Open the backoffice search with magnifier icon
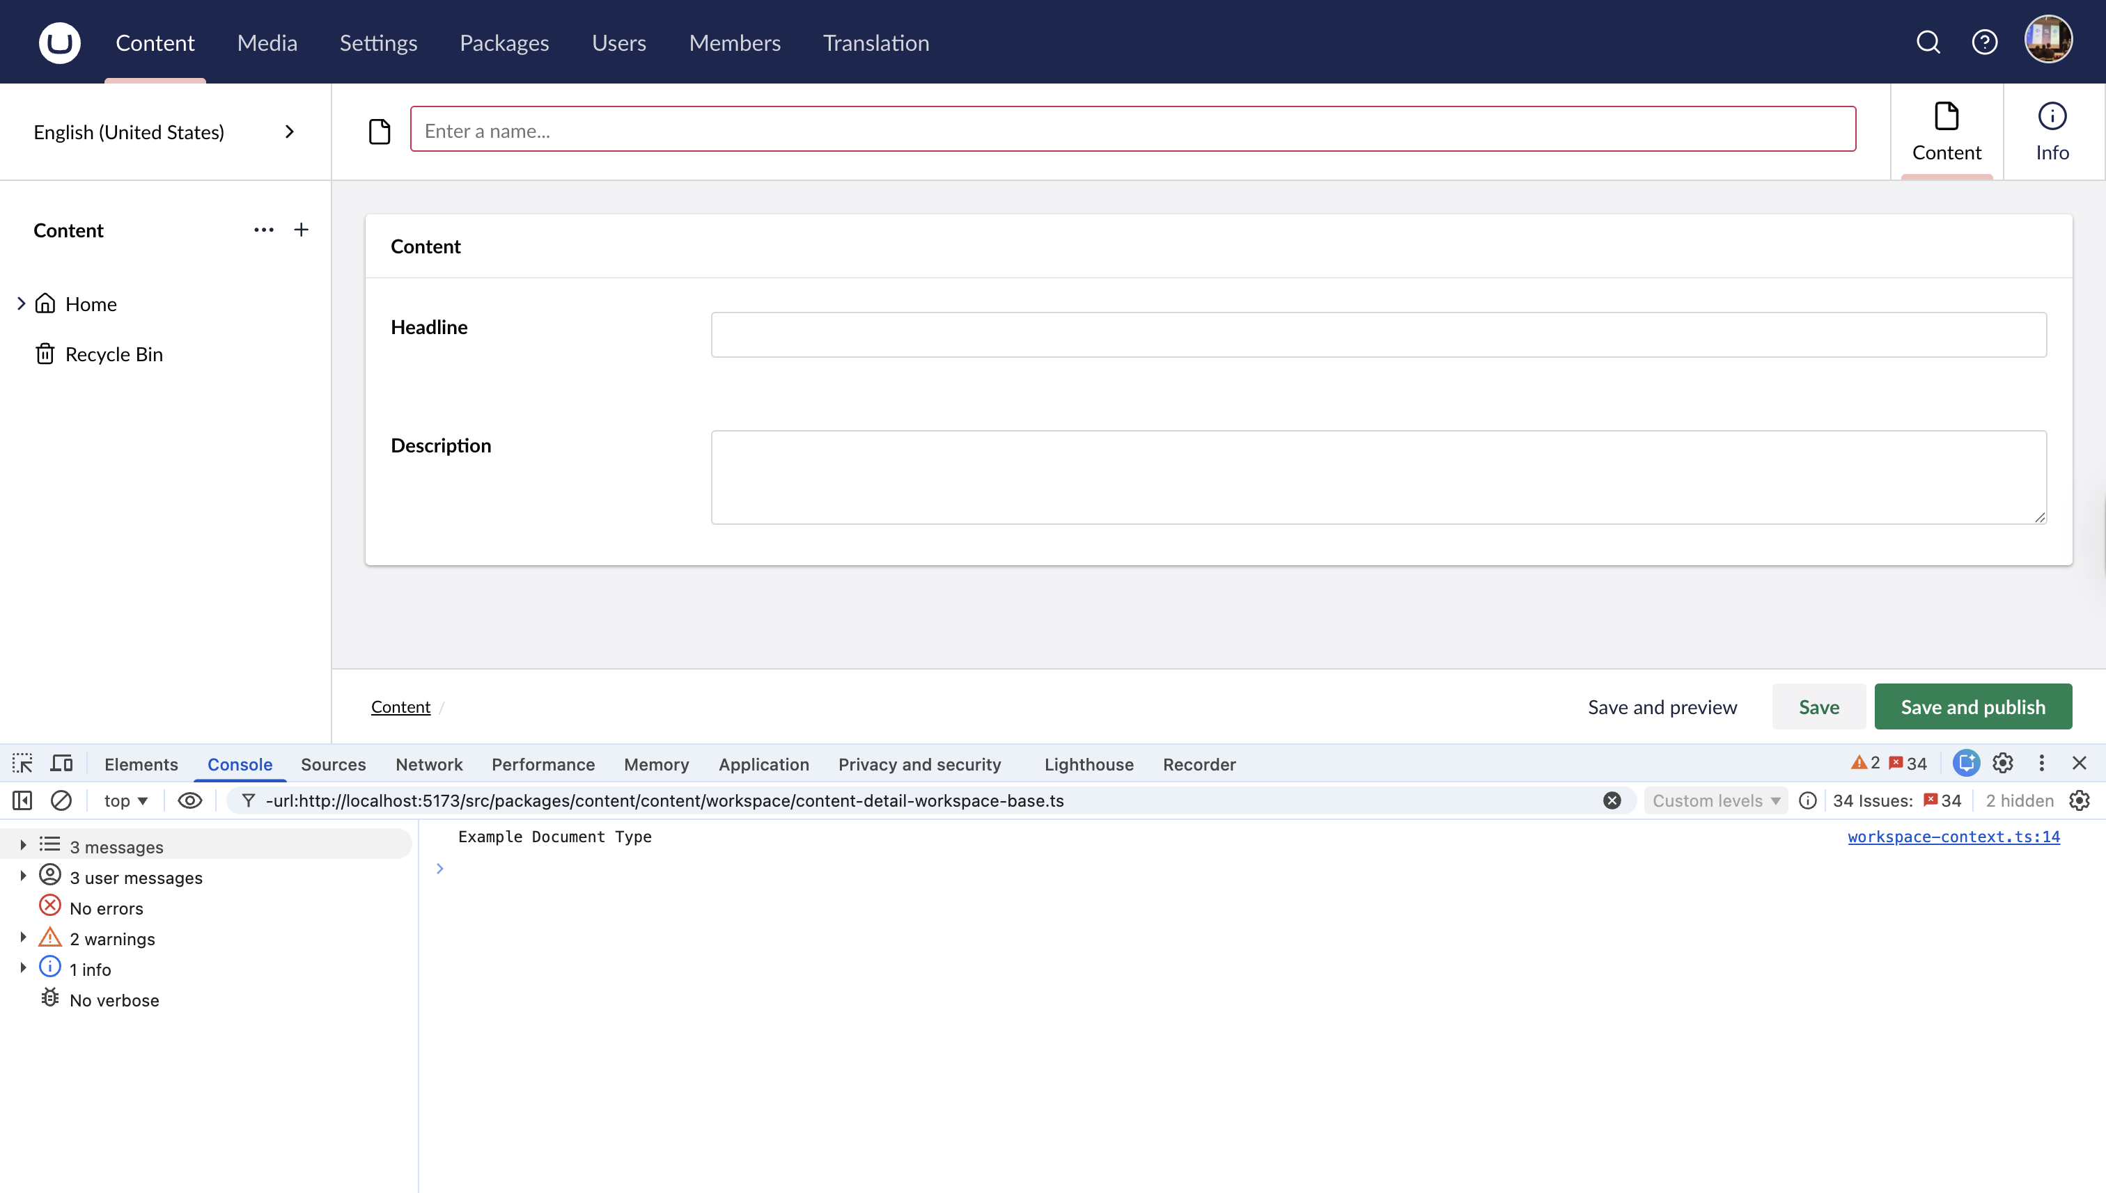 pyautogui.click(x=1928, y=42)
